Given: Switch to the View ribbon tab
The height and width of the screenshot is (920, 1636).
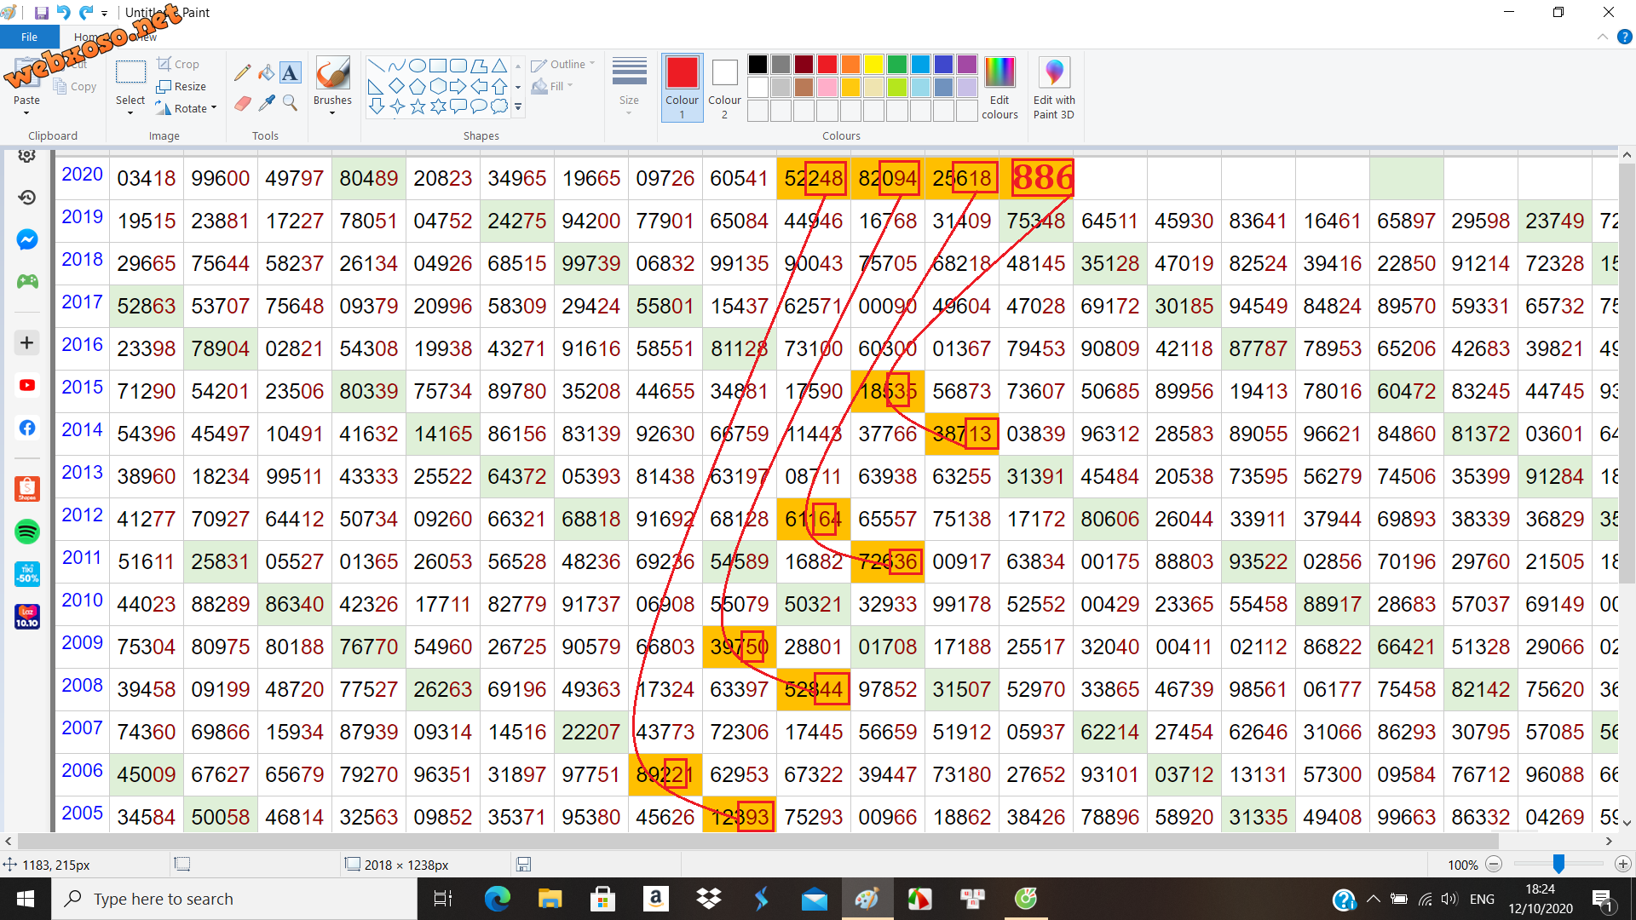Looking at the screenshot, I should 147,37.
